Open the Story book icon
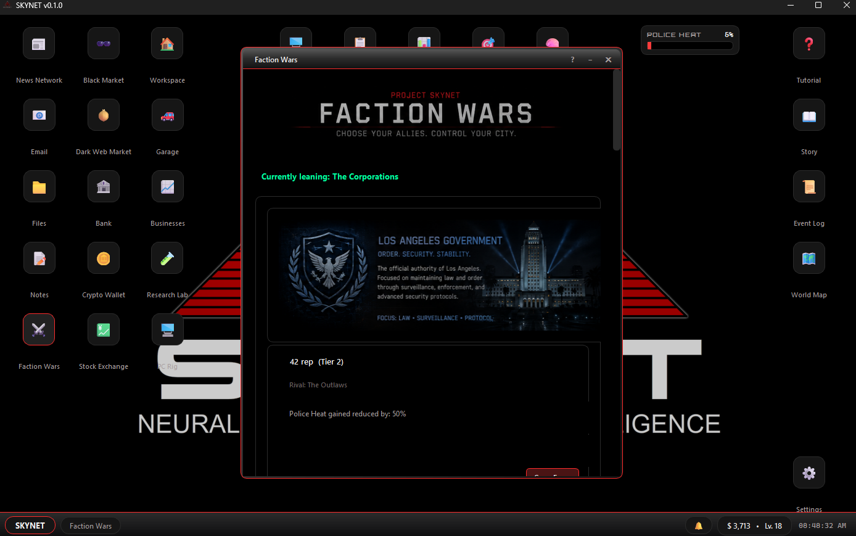Viewport: 856px width, 536px height. pyautogui.click(x=809, y=115)
